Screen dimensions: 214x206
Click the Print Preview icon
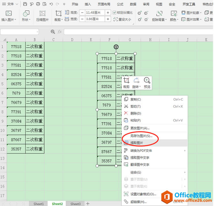pos(44,4)
